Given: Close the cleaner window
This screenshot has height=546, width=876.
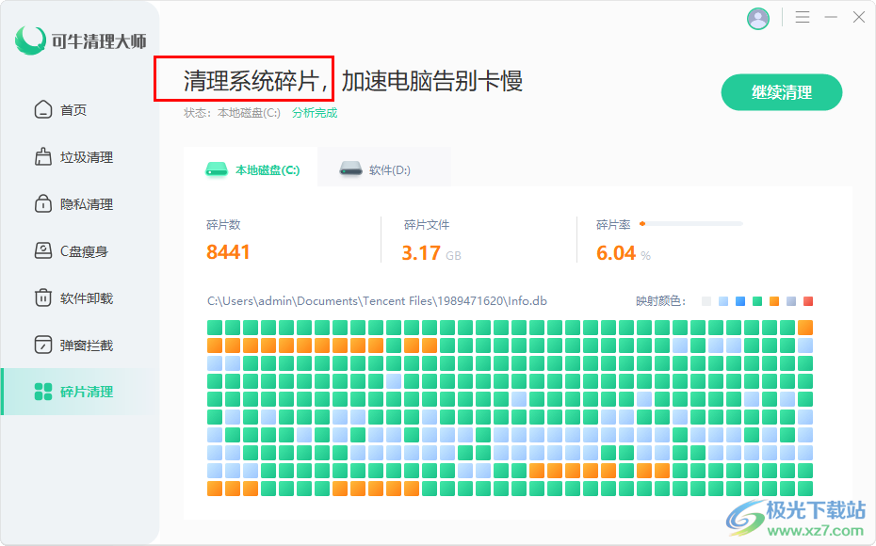Looking at the screenshot, I should click(x=859, y=17).
